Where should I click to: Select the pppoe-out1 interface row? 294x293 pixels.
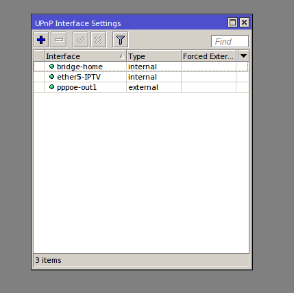click(141, 87)
